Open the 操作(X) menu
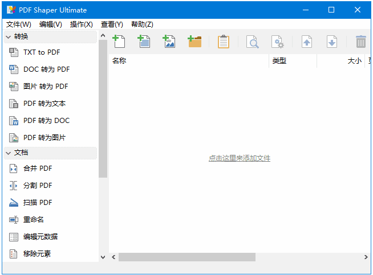Viewport: 373px width, 275px height. pos(81,24)
